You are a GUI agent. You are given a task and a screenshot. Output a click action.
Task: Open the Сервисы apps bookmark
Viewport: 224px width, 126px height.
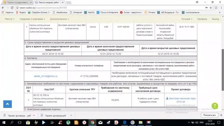(x=8, y=13)
